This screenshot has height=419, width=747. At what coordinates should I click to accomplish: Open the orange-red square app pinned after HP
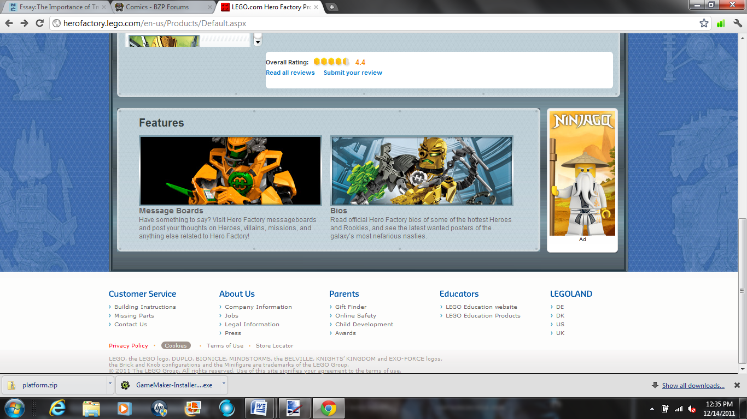click(192, 408)
